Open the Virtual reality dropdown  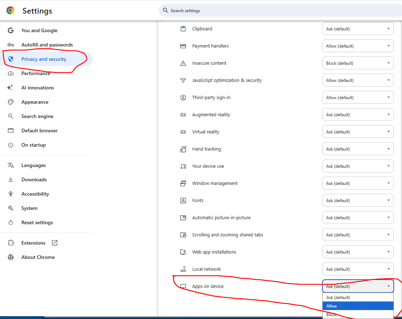tap(358, 132)
